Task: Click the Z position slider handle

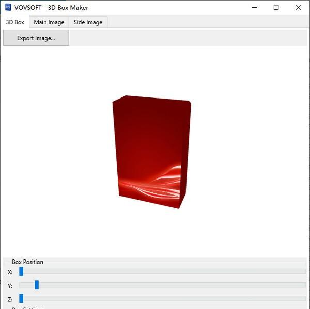Action: point(21,298)
